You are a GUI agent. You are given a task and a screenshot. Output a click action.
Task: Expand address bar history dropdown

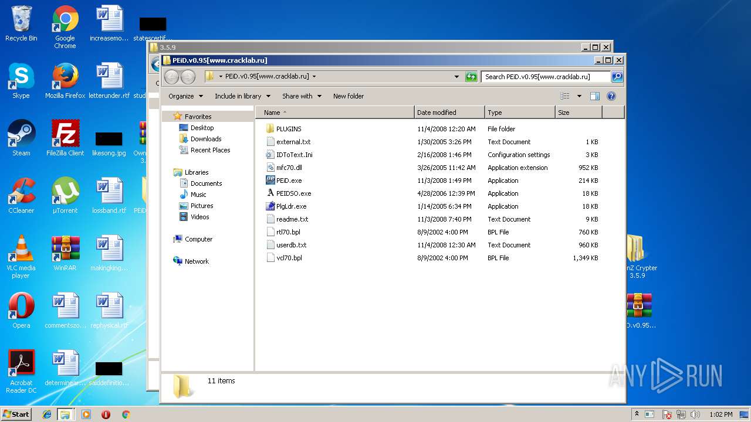coord(456,77)
